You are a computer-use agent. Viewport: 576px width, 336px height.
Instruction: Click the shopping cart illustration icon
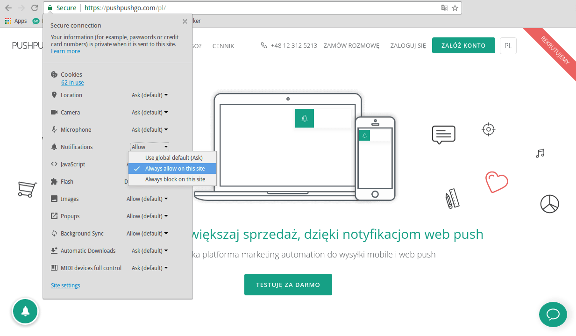(27, 189)
